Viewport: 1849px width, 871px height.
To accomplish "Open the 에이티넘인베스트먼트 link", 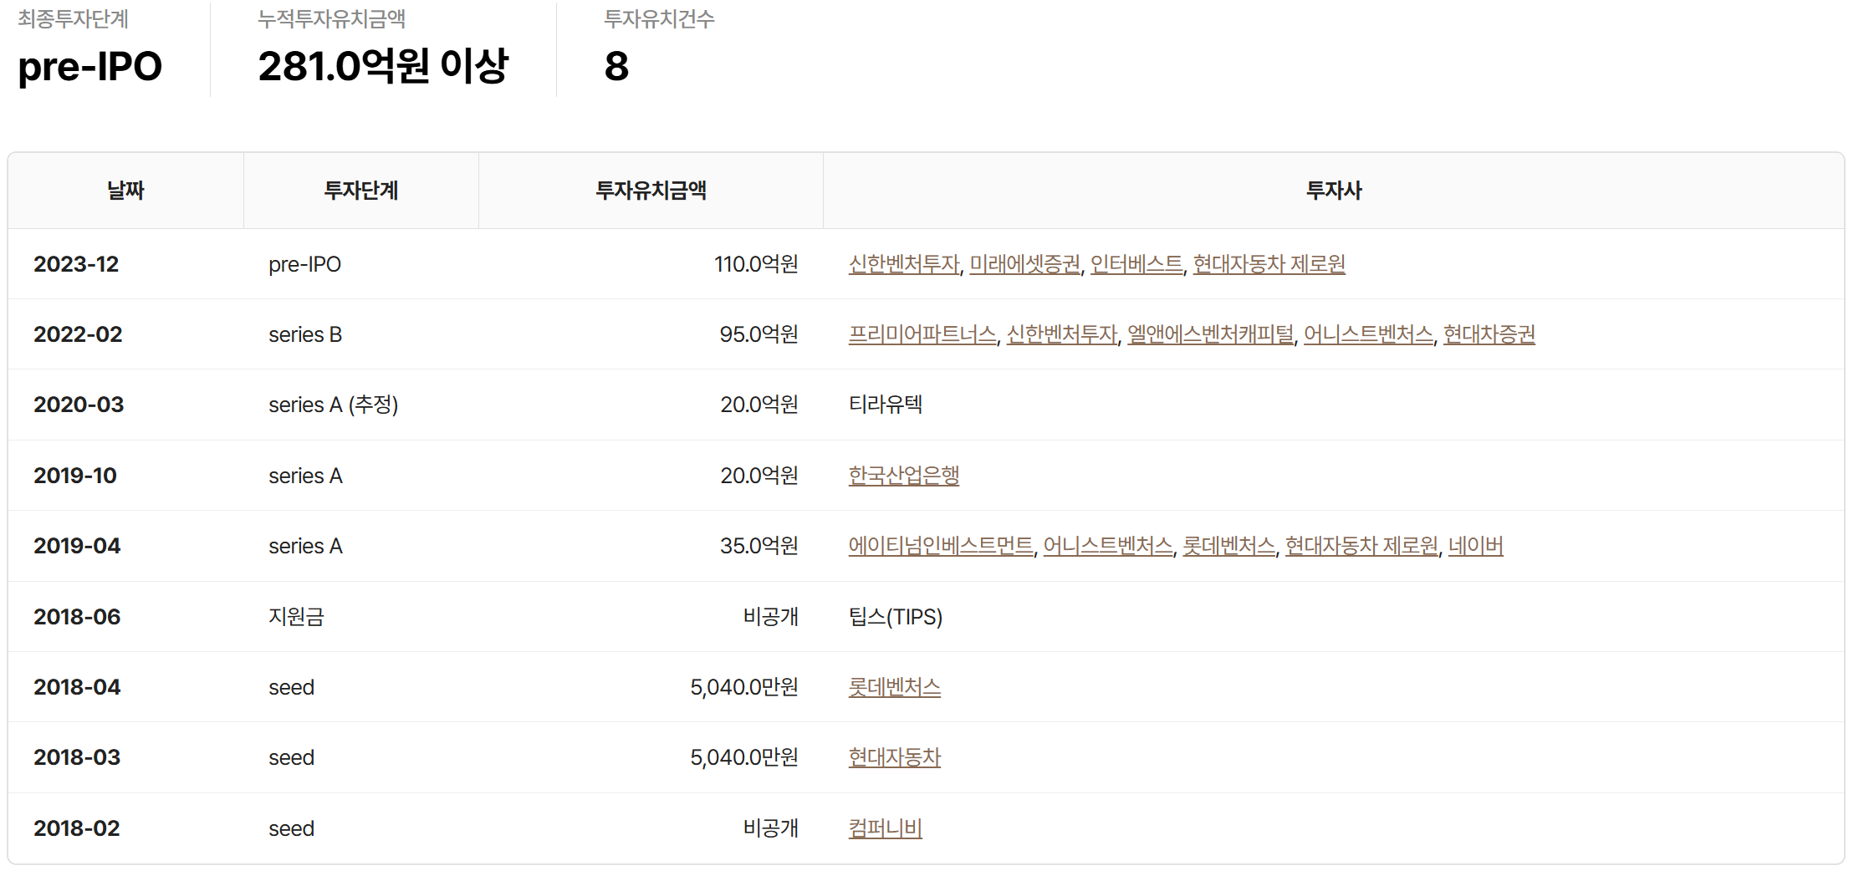I will click(941, 546).
